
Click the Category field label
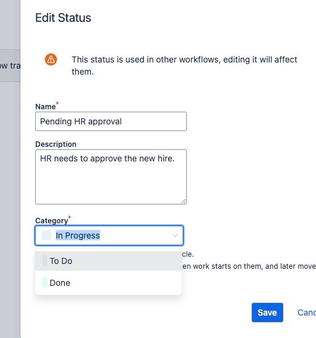tap(52, 220)
